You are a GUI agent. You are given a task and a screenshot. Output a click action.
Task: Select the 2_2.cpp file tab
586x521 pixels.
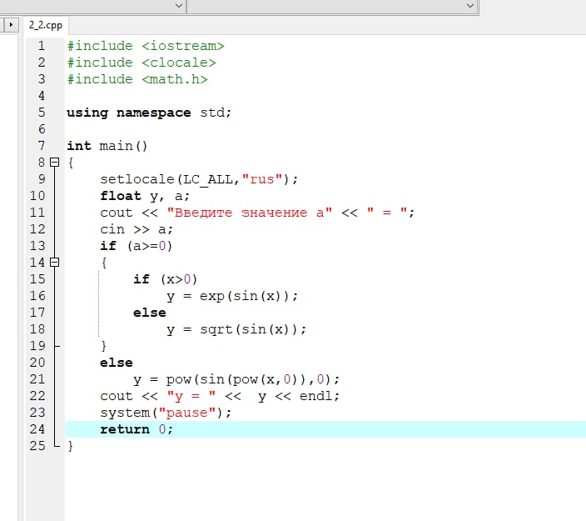tap(46, 26)
